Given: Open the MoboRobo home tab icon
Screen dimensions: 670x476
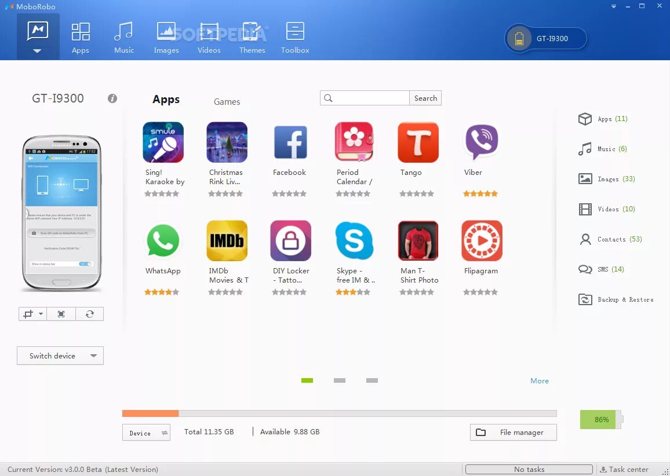Looking at the screenshot, I should (x=38, y=31).
